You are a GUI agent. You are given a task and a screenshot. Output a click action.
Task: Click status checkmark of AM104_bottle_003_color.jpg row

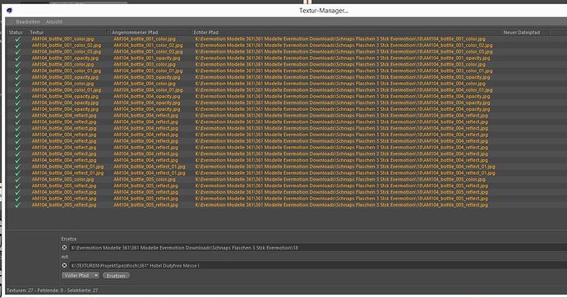[17, 65]
